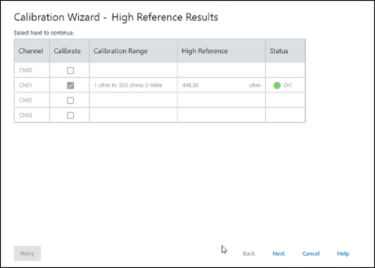Enable the Ch02 calibrate checkbox

coord(71,100)
